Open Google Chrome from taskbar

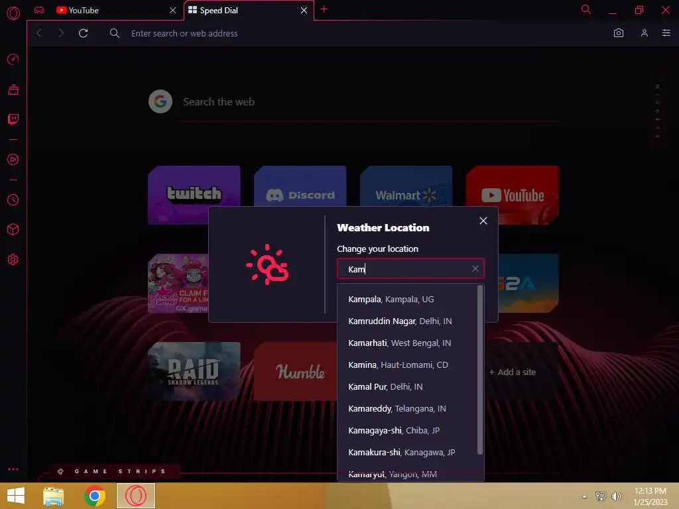click(94, 496)
